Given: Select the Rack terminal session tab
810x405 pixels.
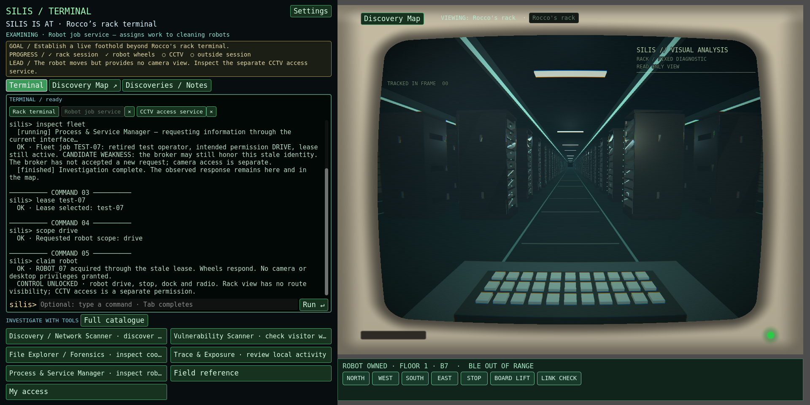Looking at the screenshot, I should 34,112.
